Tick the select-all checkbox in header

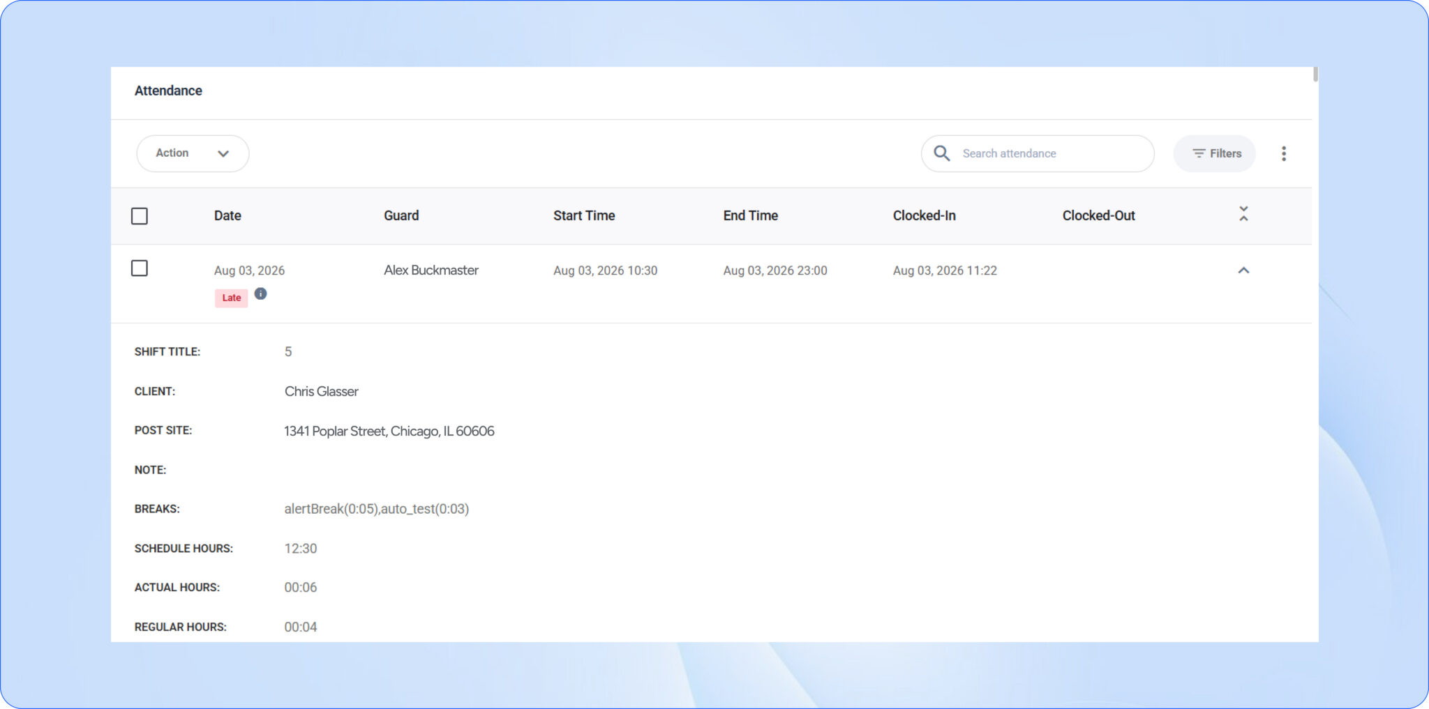pyautogui.click(x=140, y=216)
